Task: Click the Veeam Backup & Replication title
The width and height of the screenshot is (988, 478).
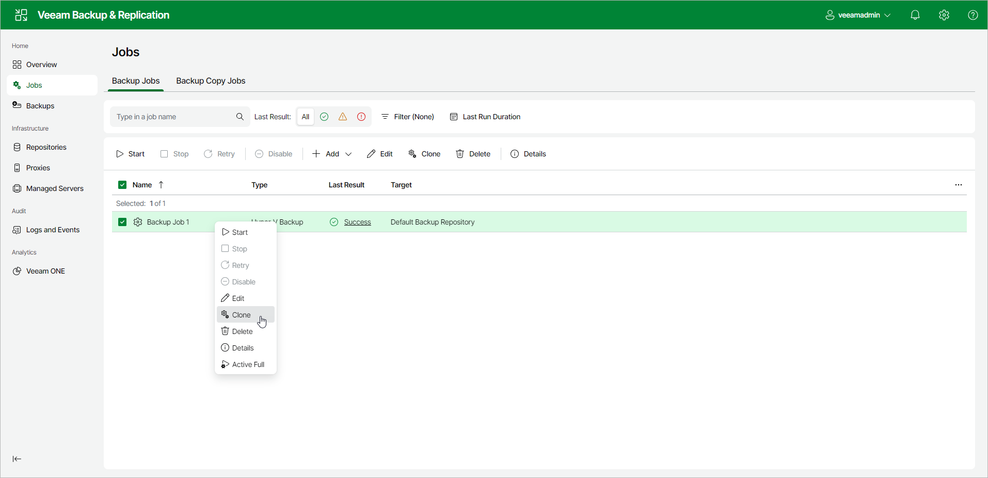Action: click(103, 15)
